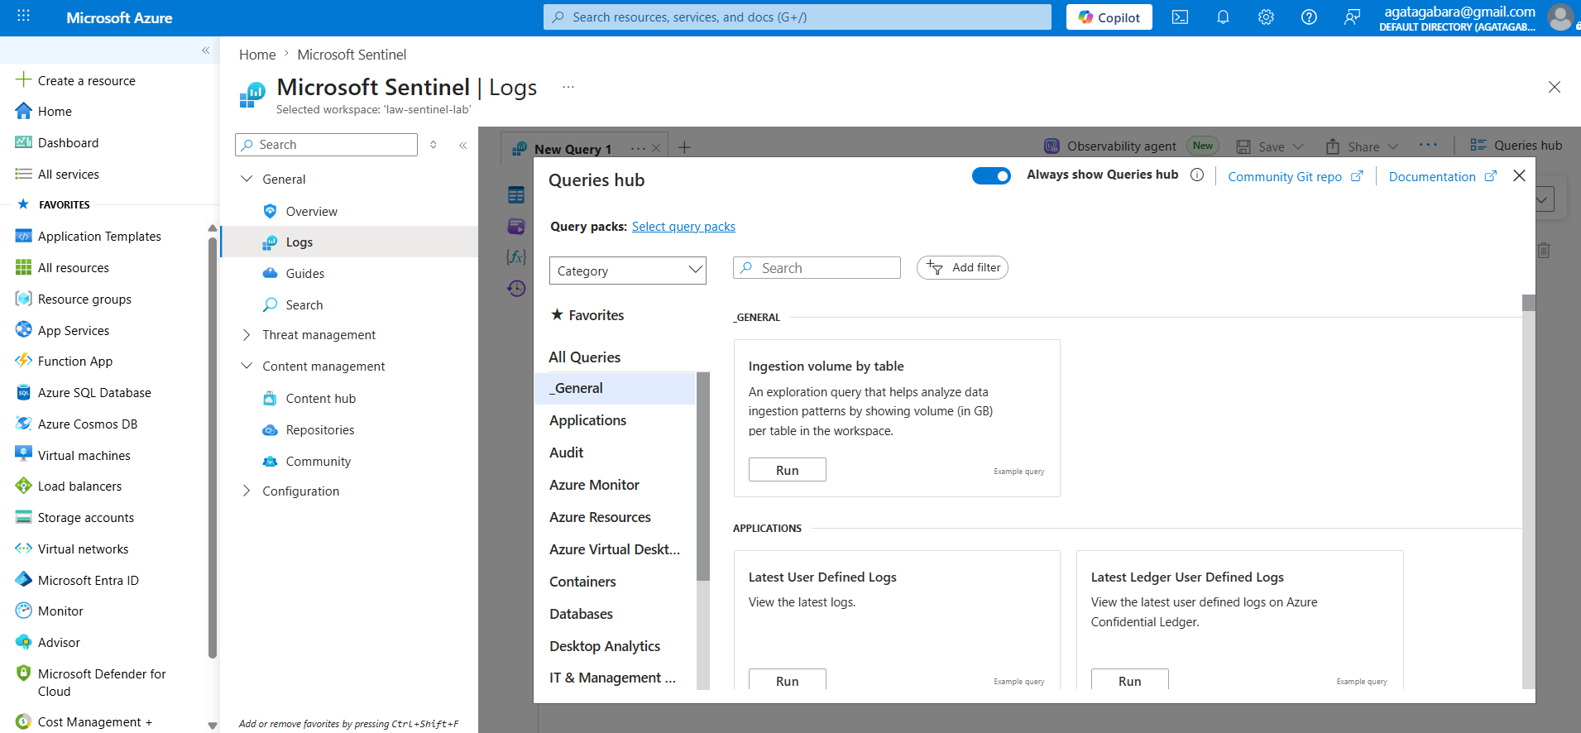The height and width of the screenshot is (733, 1581).
Task: Select Repositories menu item
Action: click(319, 430)
